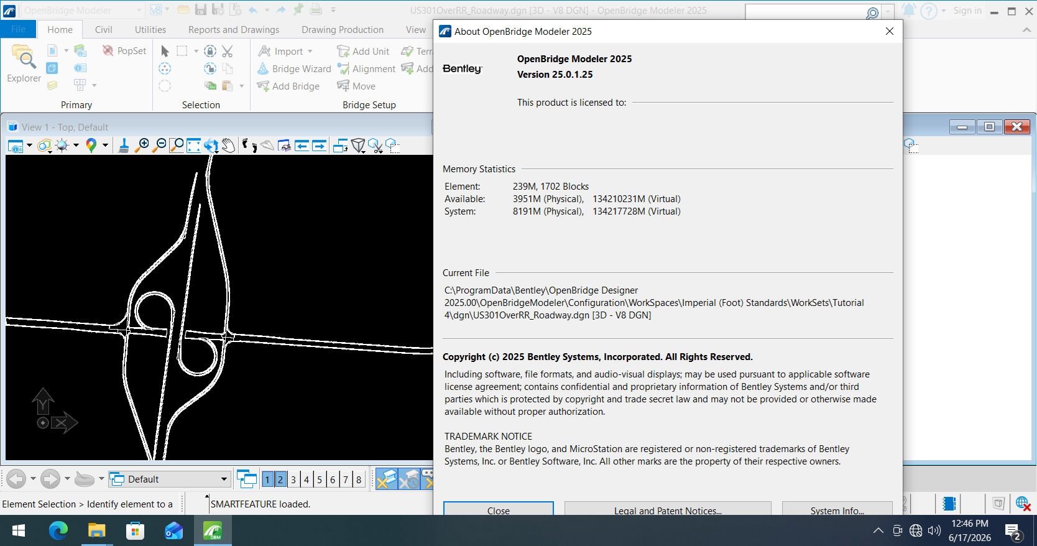Image resolution: width=1037 pixels, height=546 pixels.
Task: Click the Zoom In magnifier in View 1
Action: [142, 146]
